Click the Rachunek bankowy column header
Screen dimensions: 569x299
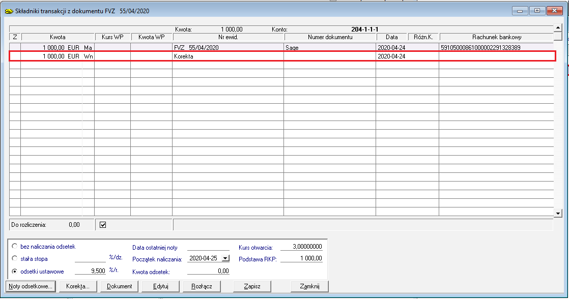pyautogui.click(x=497, y=37)
